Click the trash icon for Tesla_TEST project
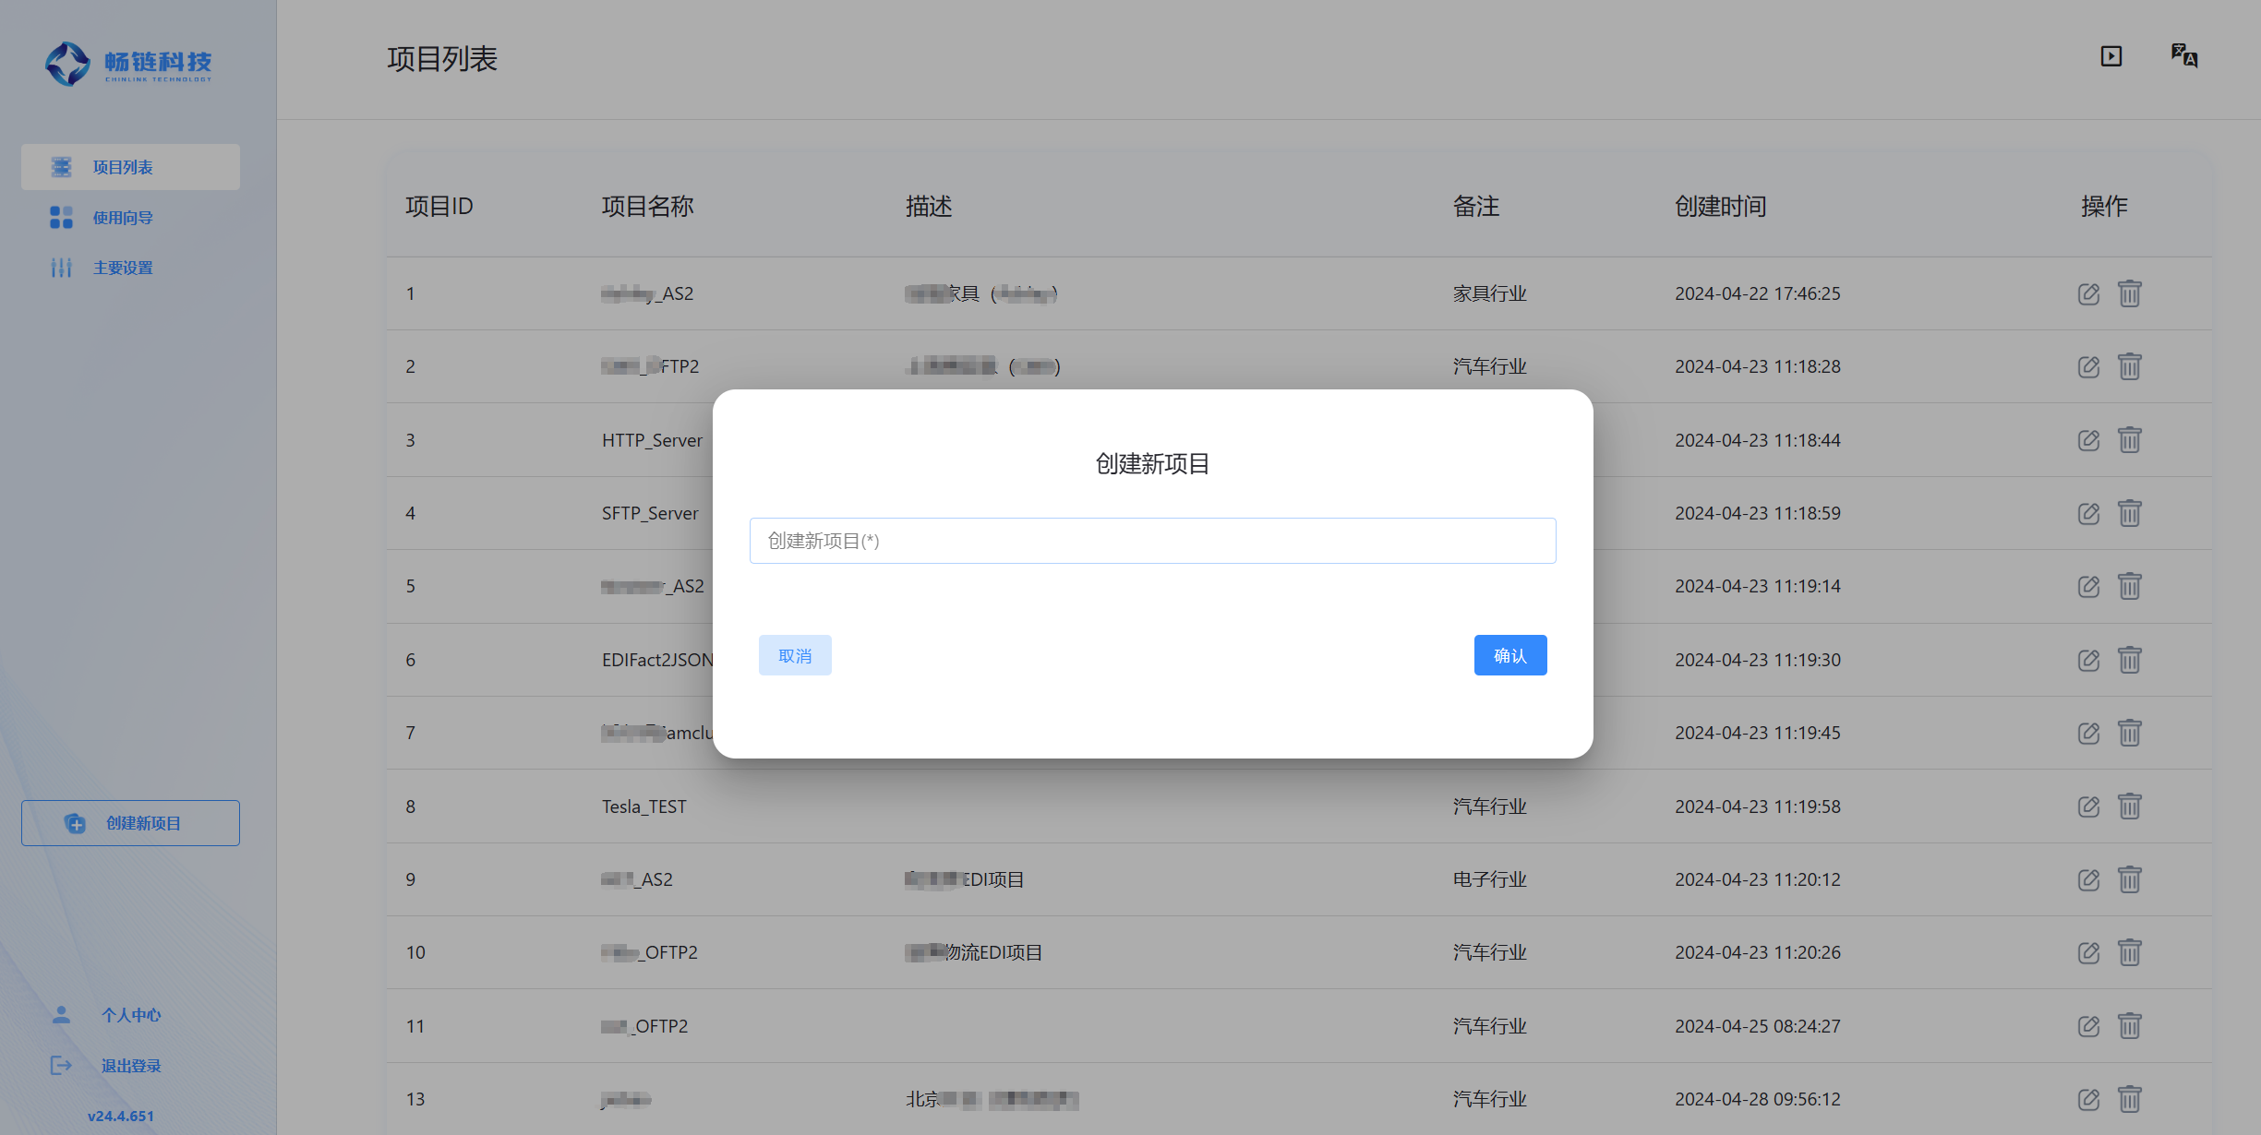Screen dimensions: 2261x1135 [2129, 806]
